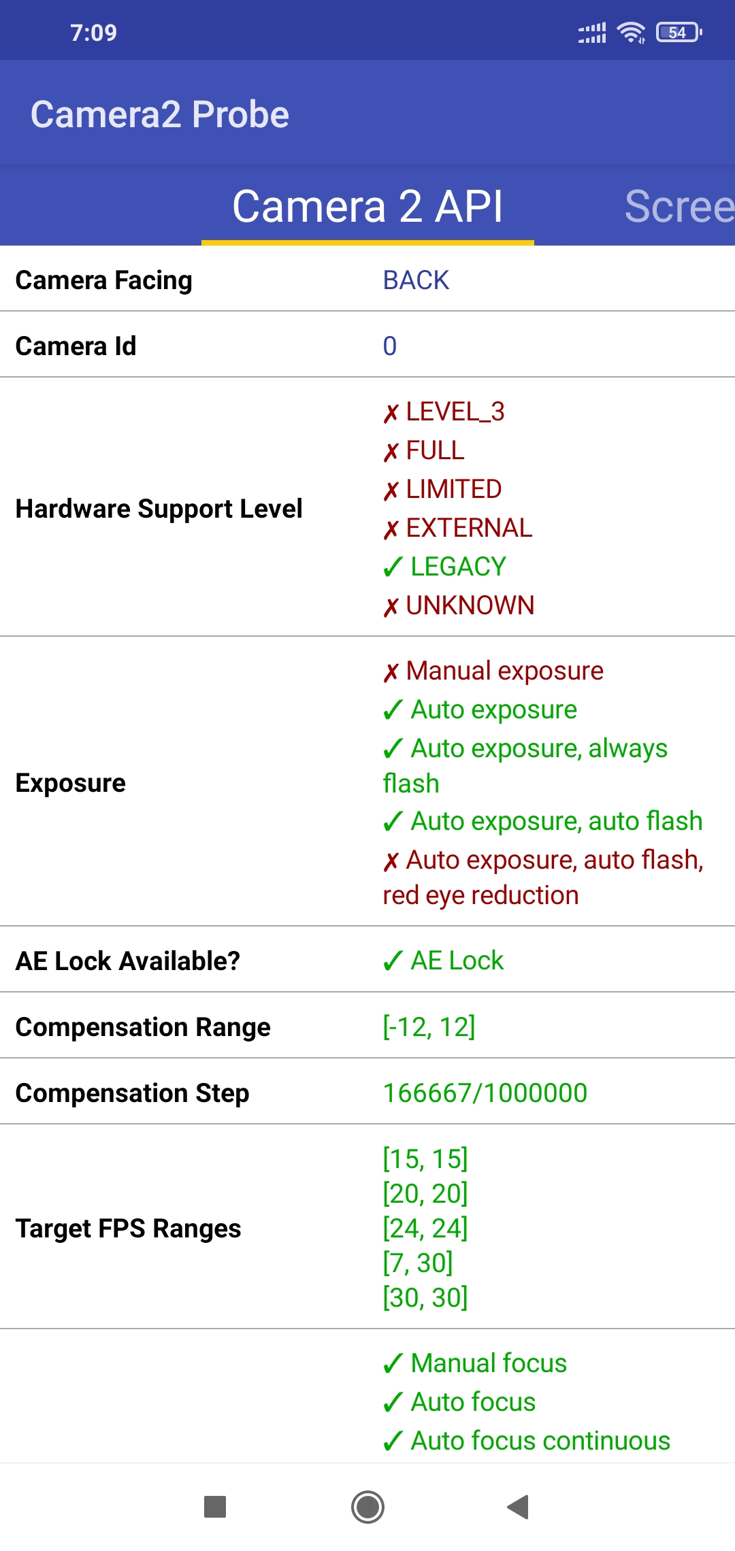Tap the Camera Id value 0
This screenshot has height=1551, width=735.
pos(389,346)
